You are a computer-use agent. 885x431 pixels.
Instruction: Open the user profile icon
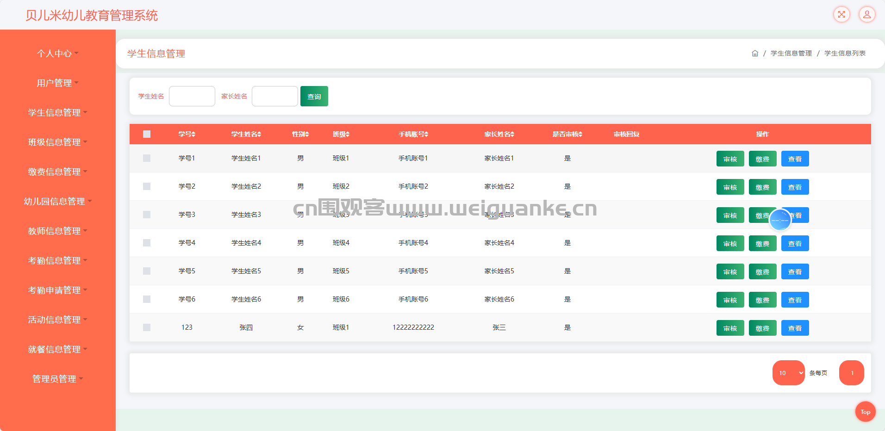(x=867, y=14)
